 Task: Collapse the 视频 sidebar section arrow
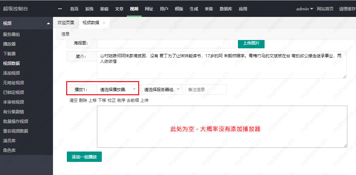[48, 23]
